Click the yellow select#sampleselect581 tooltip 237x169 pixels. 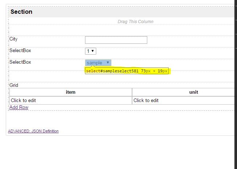click(x=127, y=71)
